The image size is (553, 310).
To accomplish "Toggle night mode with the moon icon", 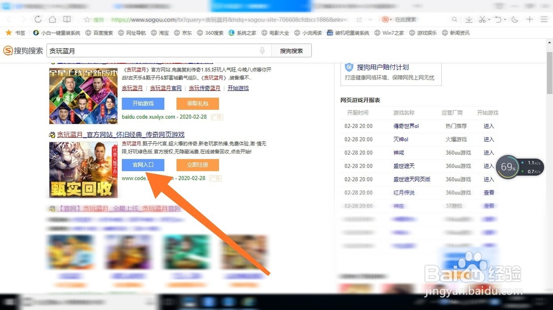I will [x=515, y=20].
